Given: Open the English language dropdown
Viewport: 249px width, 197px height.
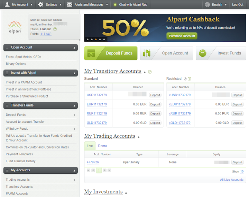Looking at the screenshot, I should click(x=225, y=5).
